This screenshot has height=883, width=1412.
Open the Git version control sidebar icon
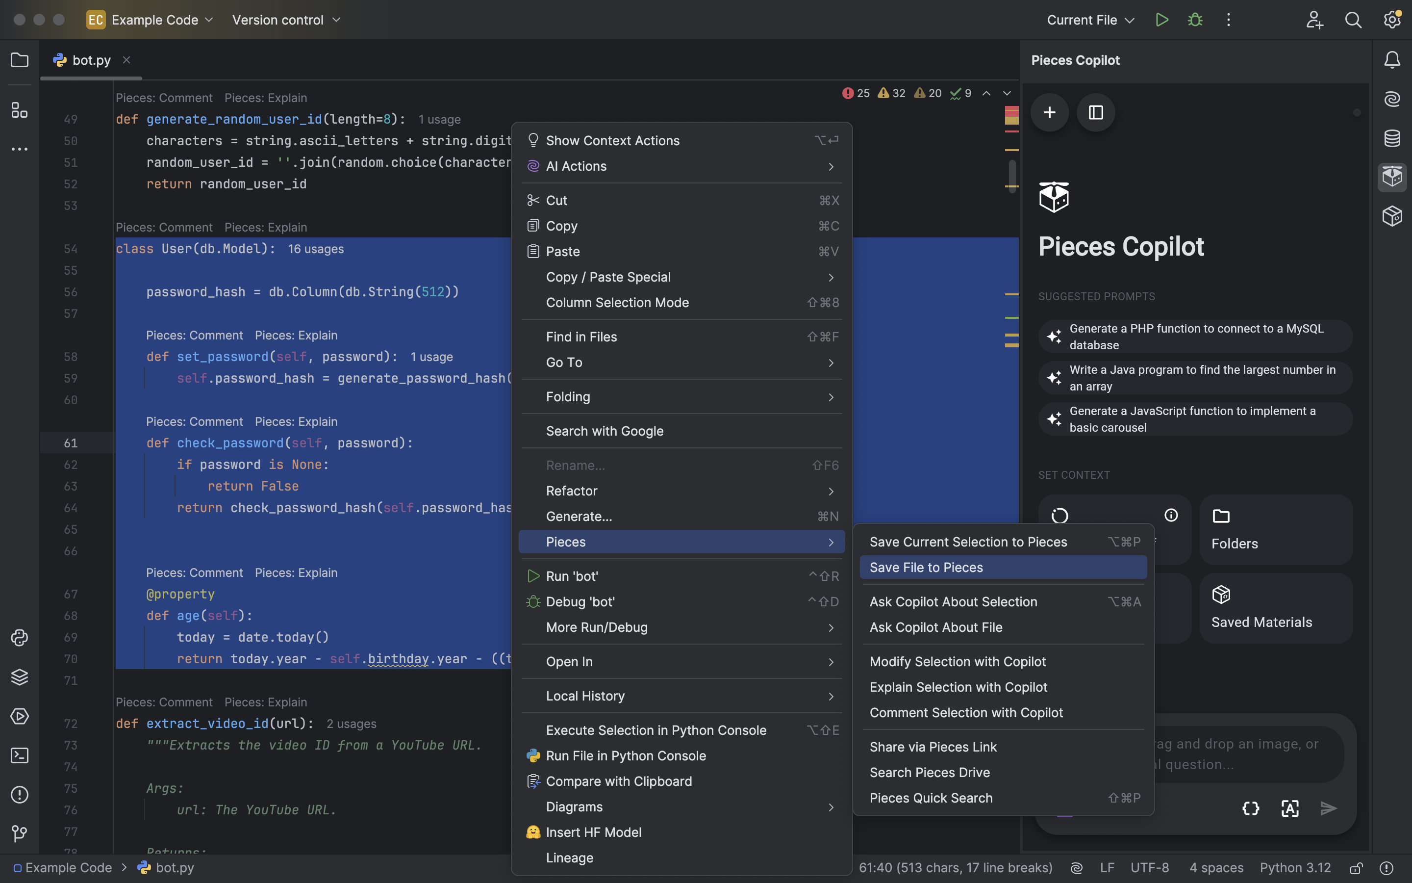tap(19, 833)
